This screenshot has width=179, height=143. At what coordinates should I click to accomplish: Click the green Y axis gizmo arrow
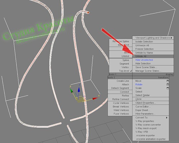72,90
